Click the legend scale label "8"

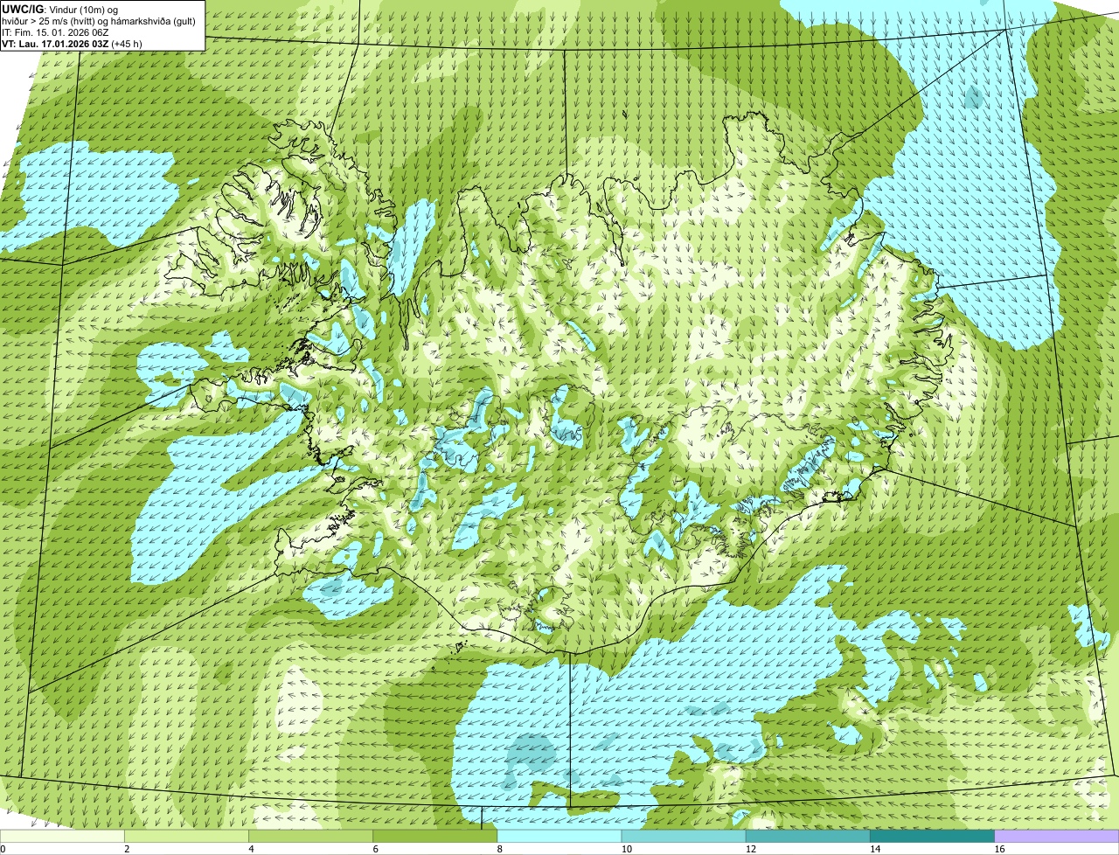click(499, 849)
